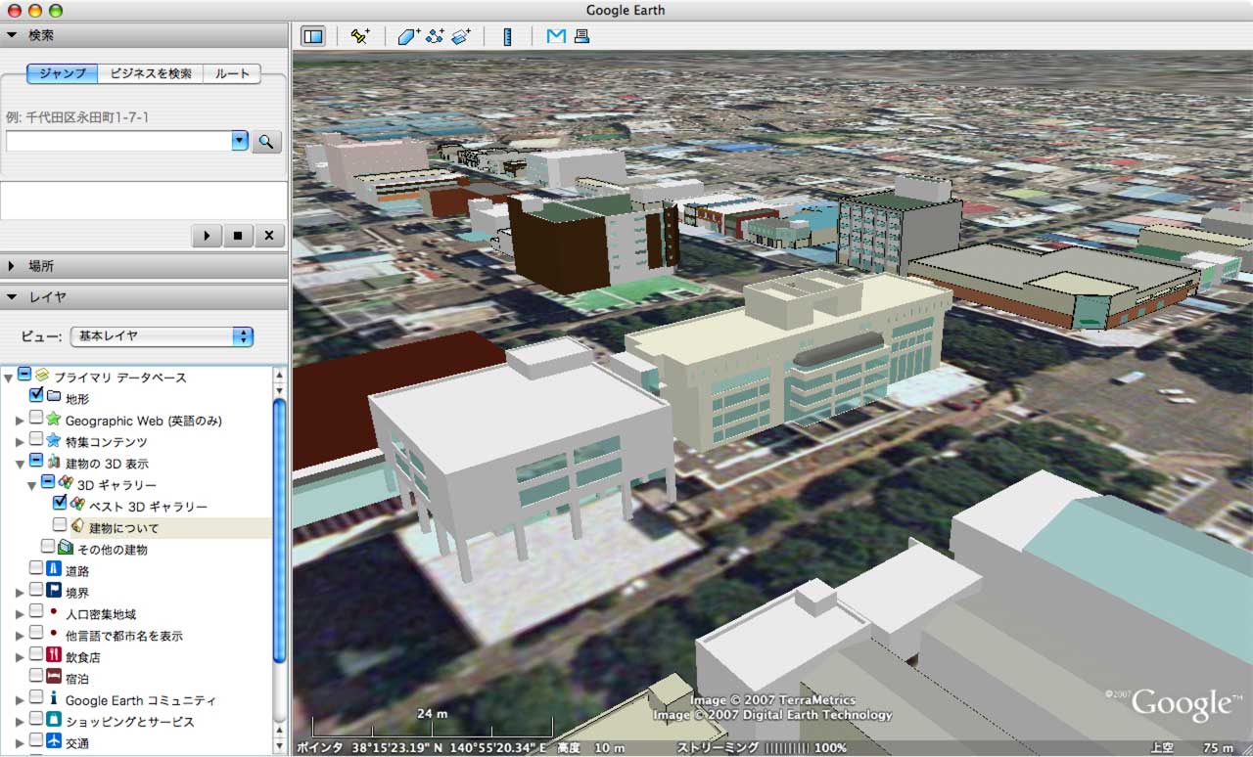The width and height of the screenshot is (1253, 757).
Task: Uncheck ベスト 3D ギャラリー checkbox
Action: point(60,504)
